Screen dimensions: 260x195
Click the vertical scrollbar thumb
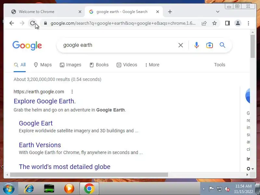[x=253, y=46]
